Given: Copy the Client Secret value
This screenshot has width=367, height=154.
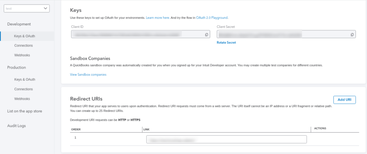Looking at the screenshot, I should pyautogui.click(x=352, y=35).
